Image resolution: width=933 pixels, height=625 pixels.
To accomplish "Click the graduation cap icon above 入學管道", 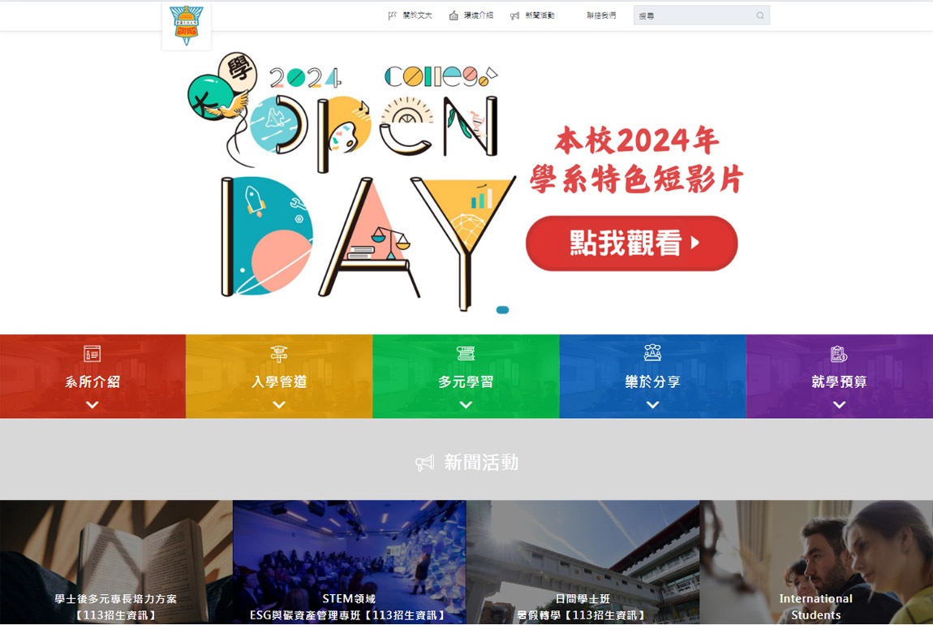I will coord(279,354).
